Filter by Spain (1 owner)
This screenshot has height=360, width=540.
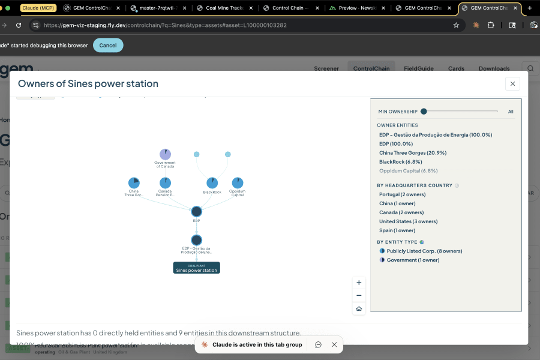click(397, 230)
